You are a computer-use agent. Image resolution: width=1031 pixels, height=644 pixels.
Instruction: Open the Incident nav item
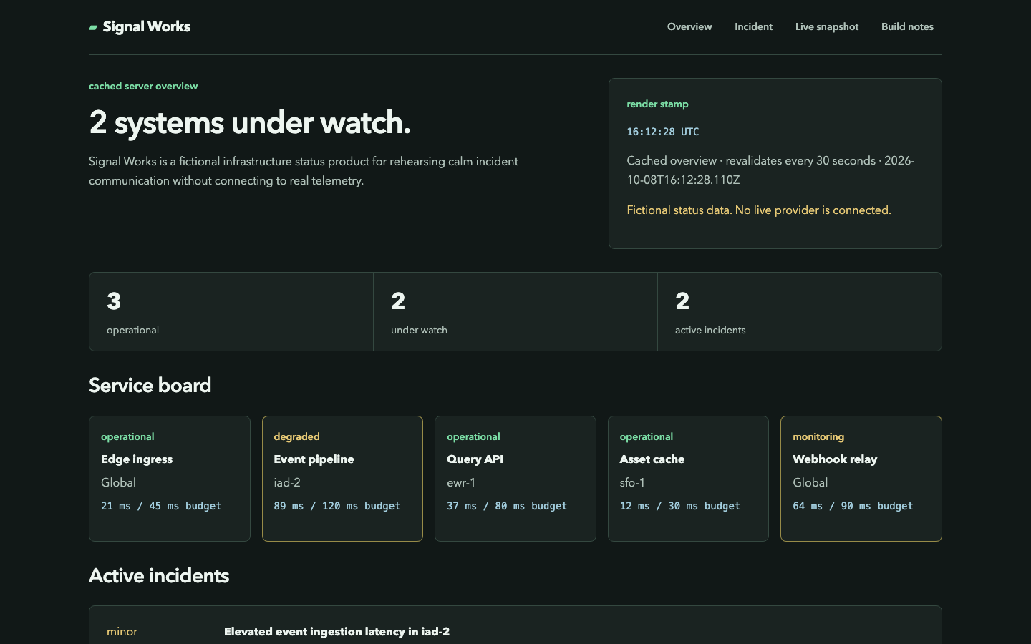coord(753,26)
